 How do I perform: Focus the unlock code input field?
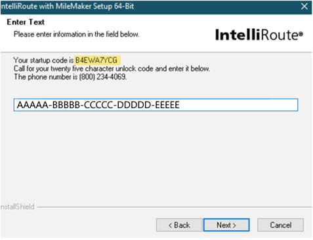[x=156, y=105]
